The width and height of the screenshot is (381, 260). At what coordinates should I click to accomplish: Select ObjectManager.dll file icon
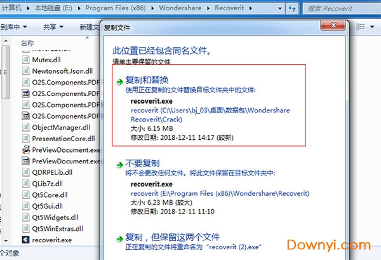pyautogui.click(x=26, y=127)
